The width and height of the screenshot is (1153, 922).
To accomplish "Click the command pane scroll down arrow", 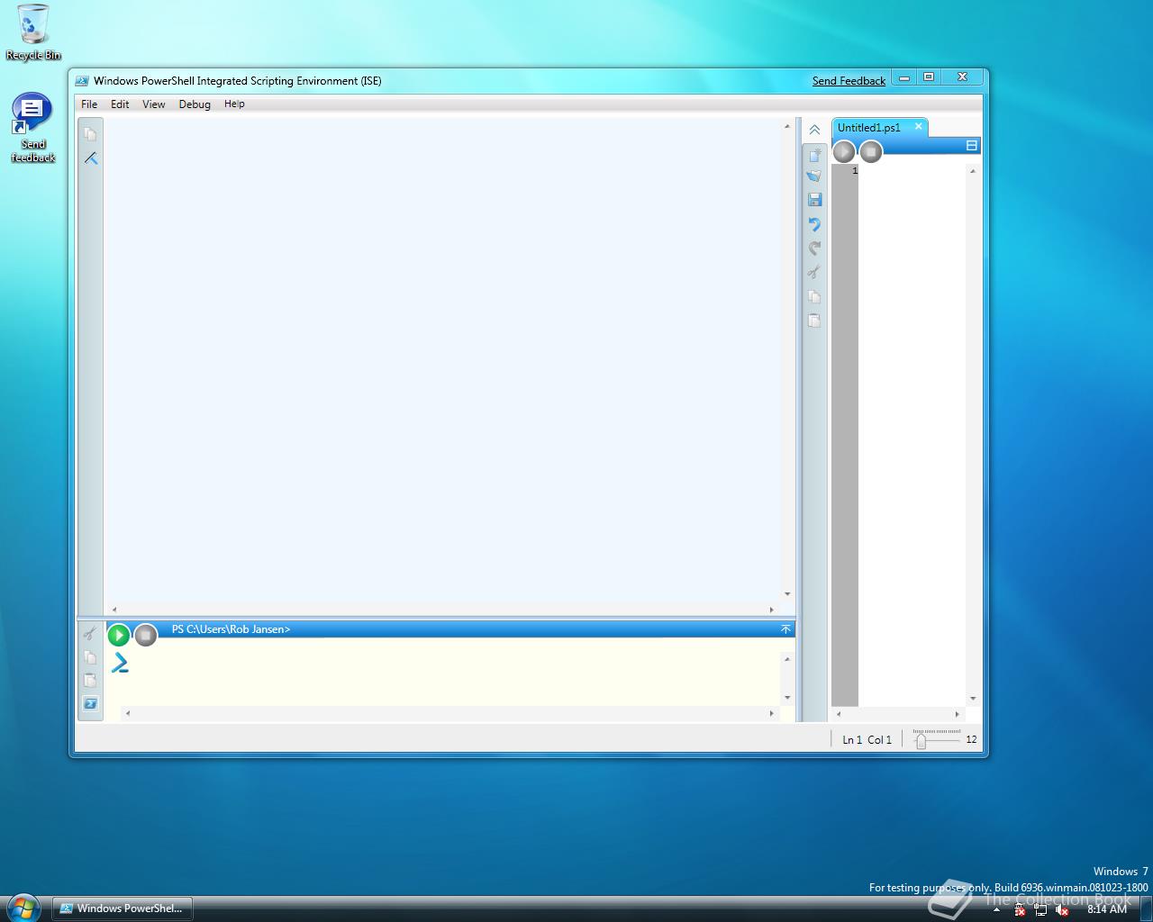I will (787, 698).
